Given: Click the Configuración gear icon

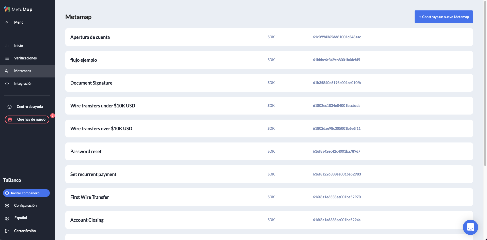Looking at the screenshot, I should point(7,205).
